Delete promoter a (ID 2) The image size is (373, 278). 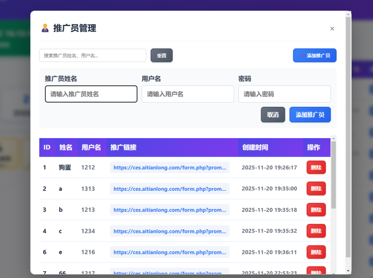tap(316, 189)
